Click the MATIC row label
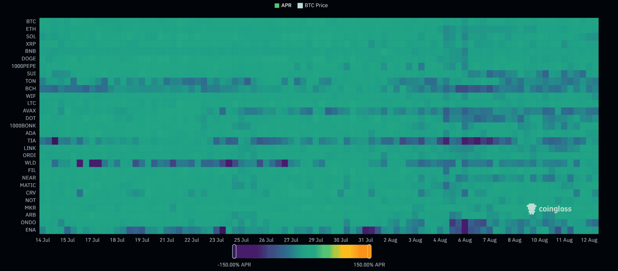The height and width of the screenshot is (271, 618). coord(28,185)
